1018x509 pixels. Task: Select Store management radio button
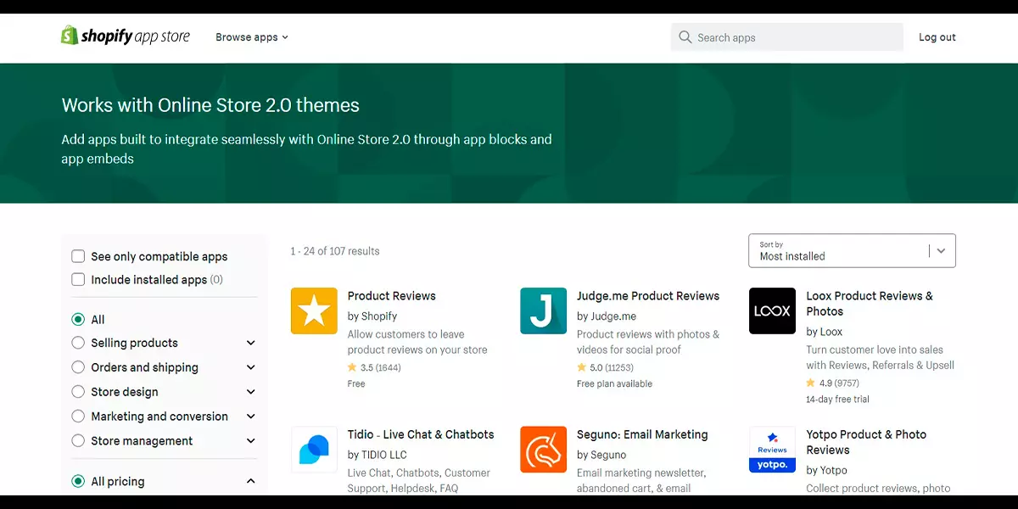(78, 441)
